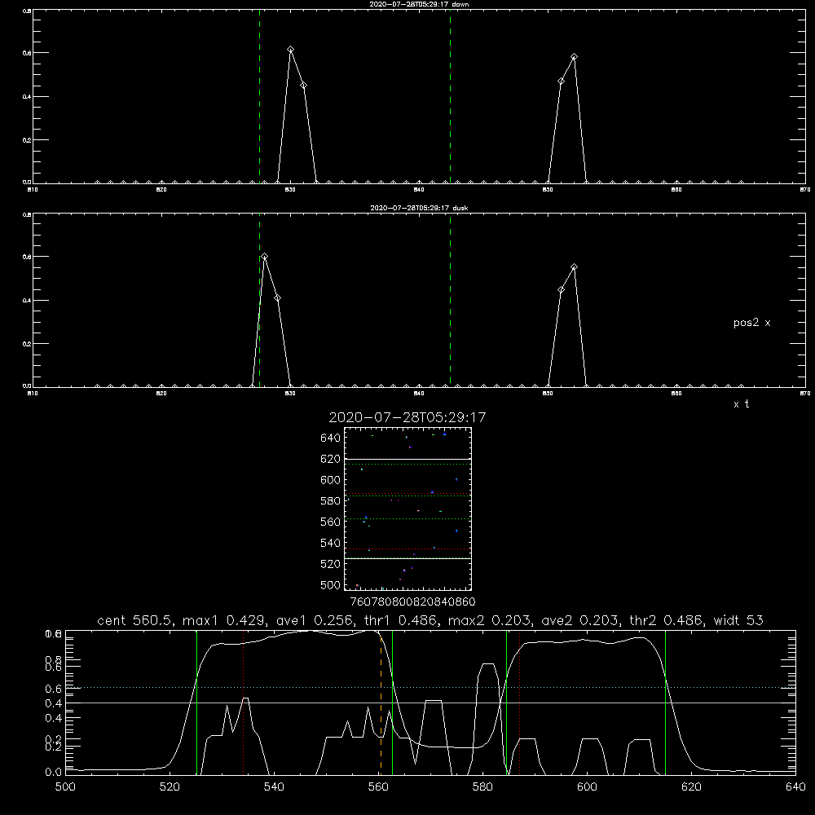Click the 560 y-axis label of scatter plot
The width and height of the screenshot is (815, 815).
tap(331, 522)
